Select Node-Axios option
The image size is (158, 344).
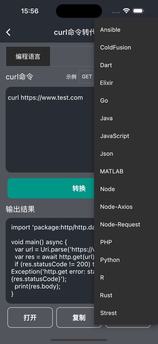point(126,206)
